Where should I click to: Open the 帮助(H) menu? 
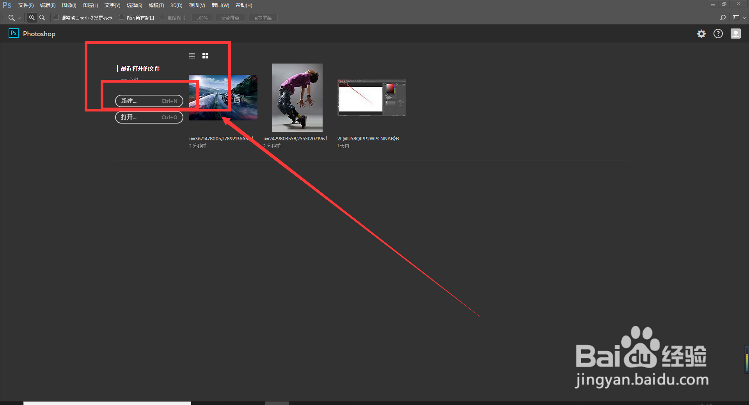tap(244, 5)
